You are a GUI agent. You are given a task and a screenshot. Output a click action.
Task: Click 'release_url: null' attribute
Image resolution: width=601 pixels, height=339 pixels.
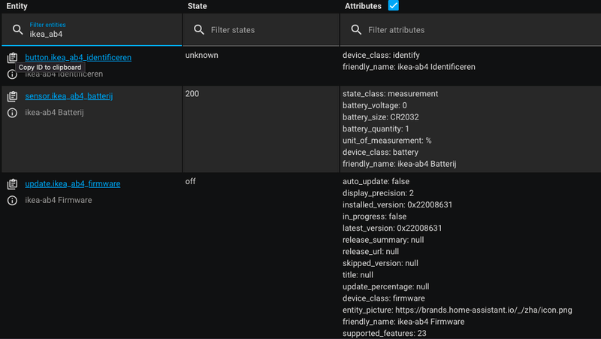[x=370, y=252]
